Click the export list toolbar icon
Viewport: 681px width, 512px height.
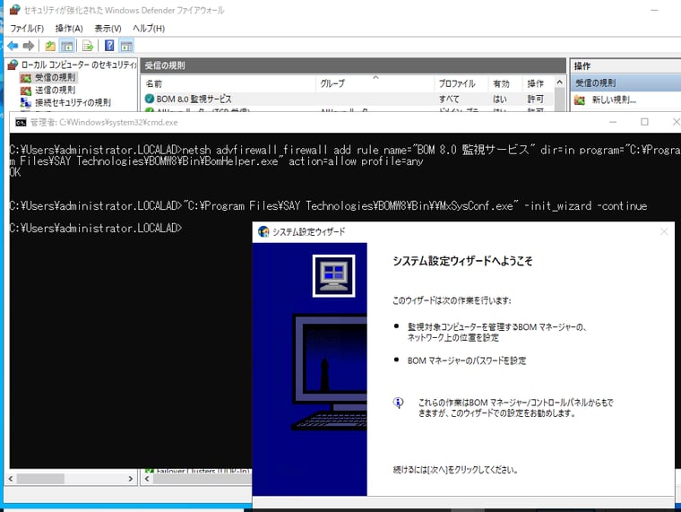[x=88, y=46]
